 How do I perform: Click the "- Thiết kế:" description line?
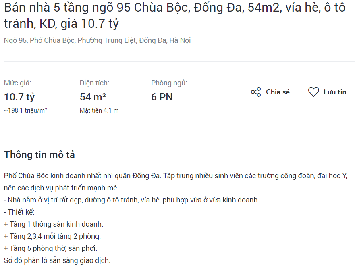19,212
